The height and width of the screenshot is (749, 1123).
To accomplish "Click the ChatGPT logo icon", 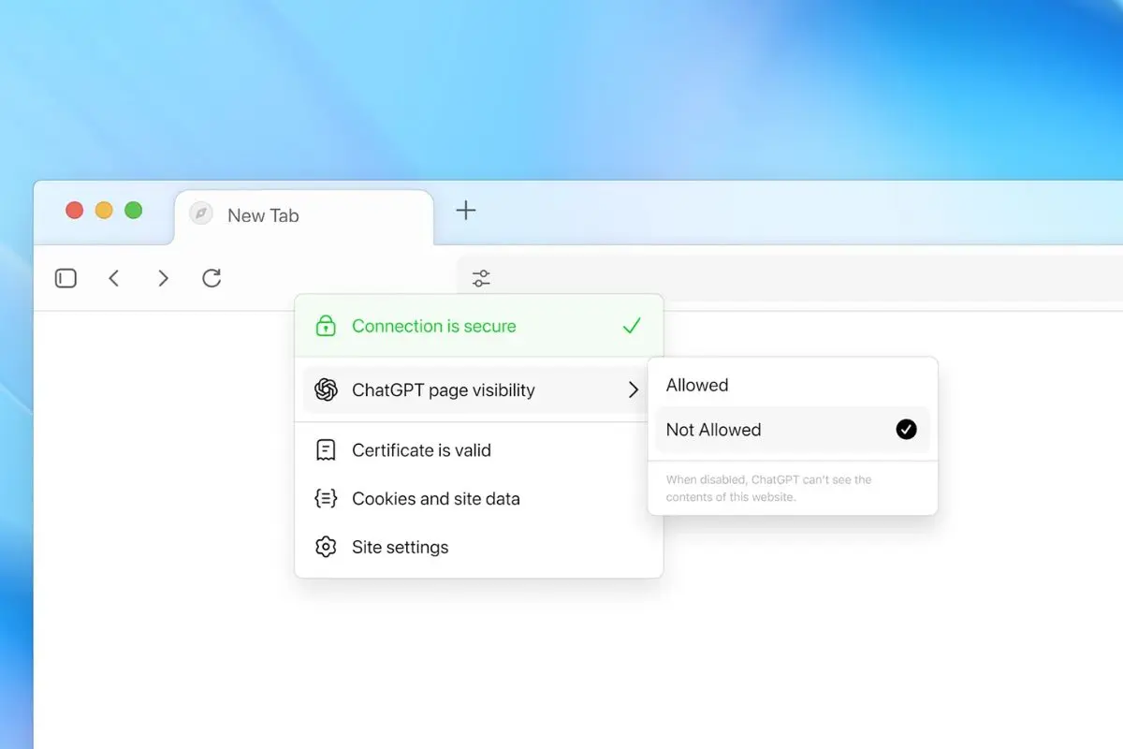I will click(x=326, y=389).
